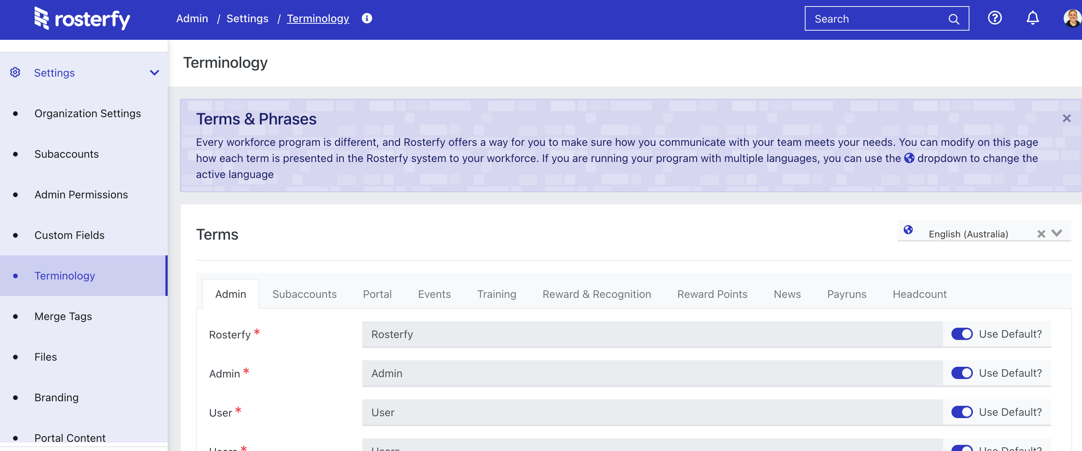Toggle Use Default for Admin term

(x=962, y=373)
